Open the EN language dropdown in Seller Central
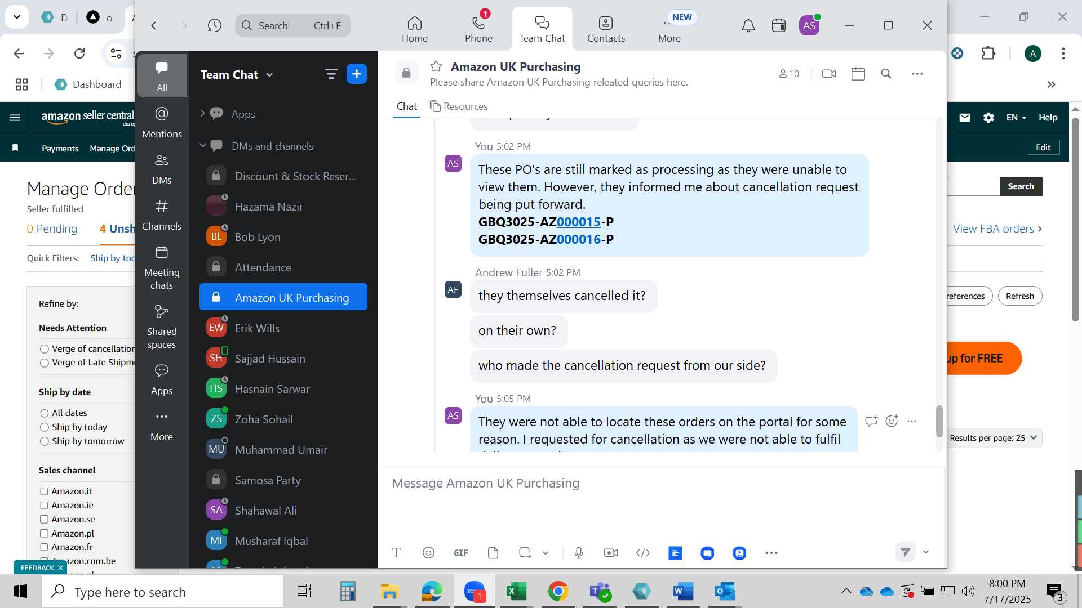 (1016, 118)
